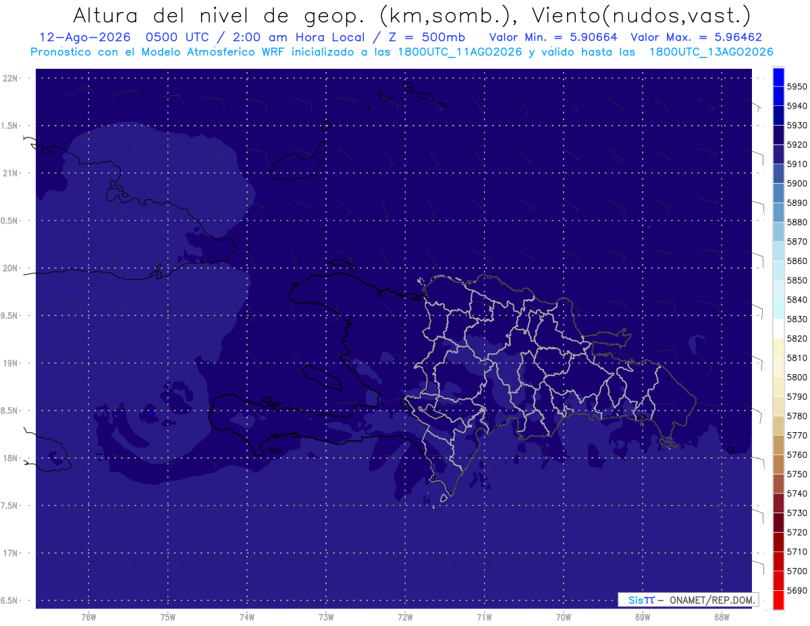
Task: Select 'Valor Max. = 5.96462' text
Action: 696,38
